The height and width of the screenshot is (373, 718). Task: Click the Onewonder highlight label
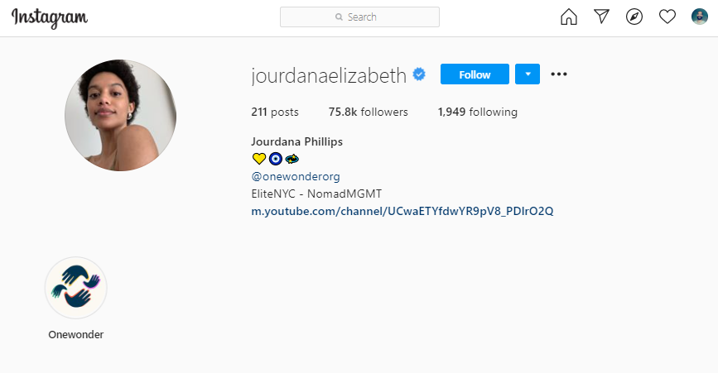tap(76, 335)
